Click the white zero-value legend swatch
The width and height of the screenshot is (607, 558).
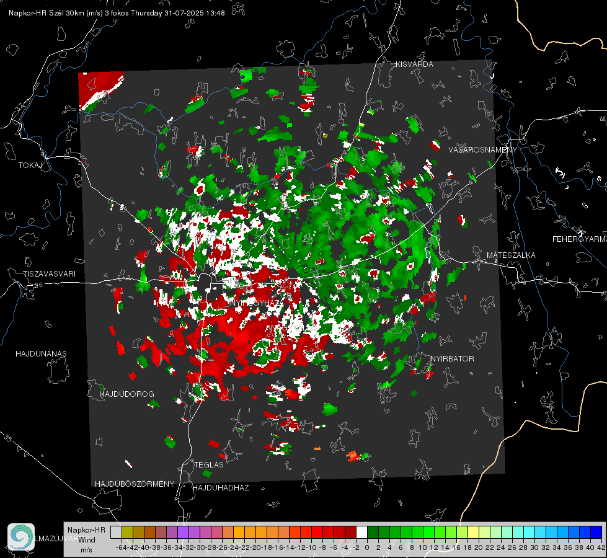coord(361,533)
